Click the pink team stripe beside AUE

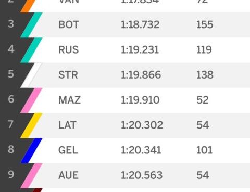[x=31, y=176]
